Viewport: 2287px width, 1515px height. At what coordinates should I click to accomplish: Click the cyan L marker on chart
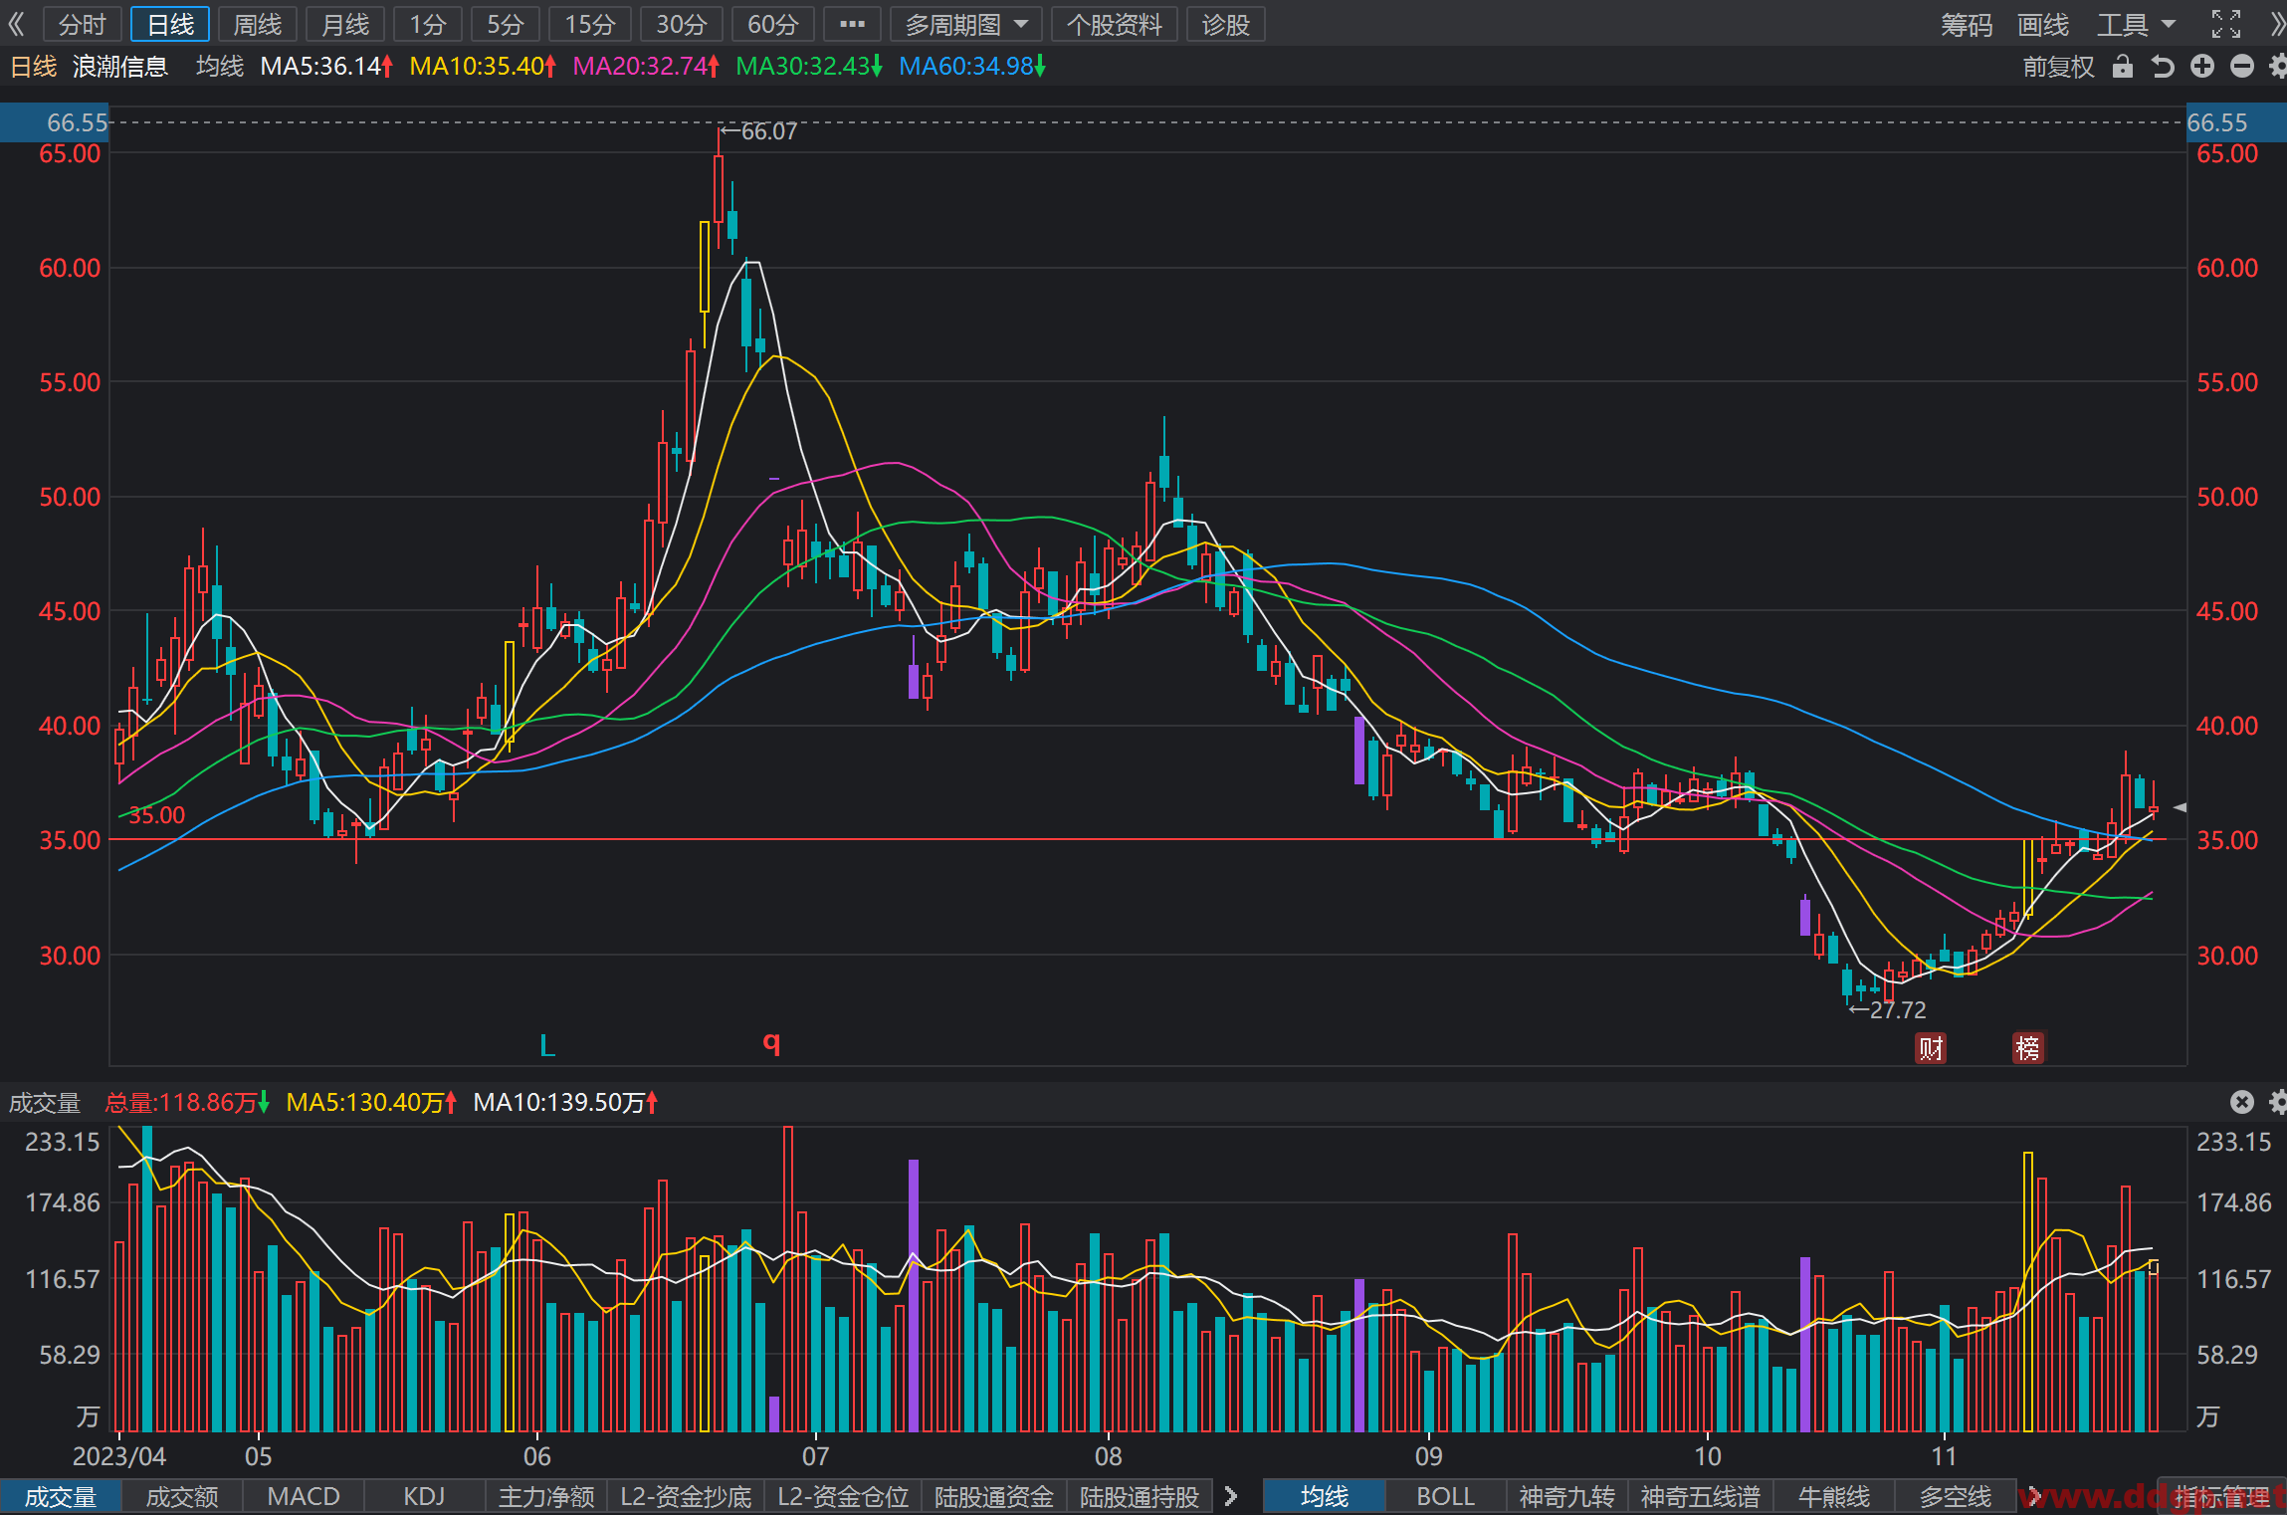546,1045
